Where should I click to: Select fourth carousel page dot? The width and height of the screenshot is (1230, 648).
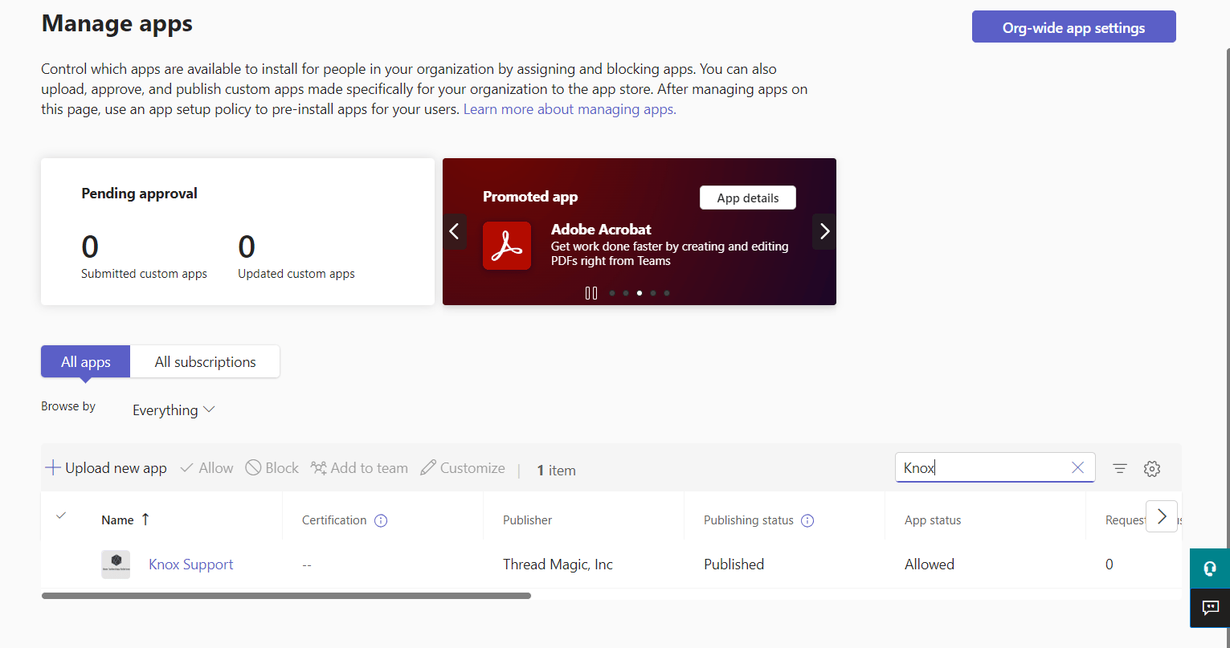(x=653, y=293)
